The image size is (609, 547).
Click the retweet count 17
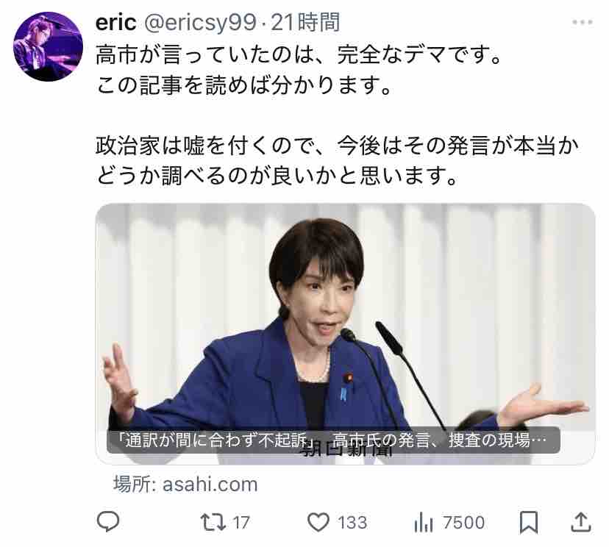(241, 523)
